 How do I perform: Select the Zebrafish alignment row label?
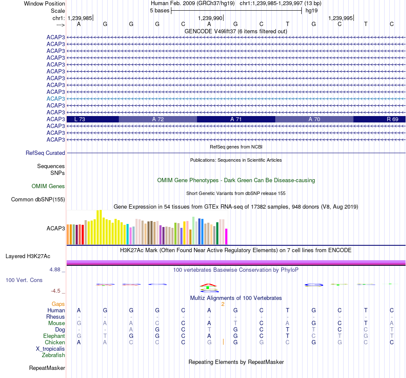pyautogui.click(x=53, y=355)
